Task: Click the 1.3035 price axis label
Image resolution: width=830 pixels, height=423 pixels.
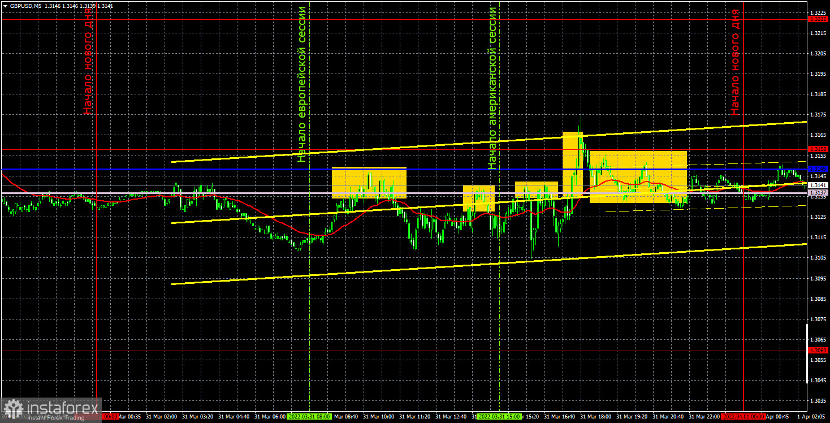Action: [x=818, y=401]
